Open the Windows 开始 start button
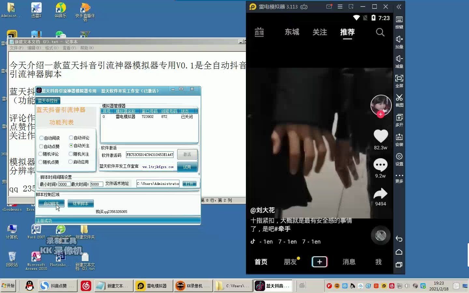Image resolution: width=469 pixels, height=293 pixels. coord(8,286)
